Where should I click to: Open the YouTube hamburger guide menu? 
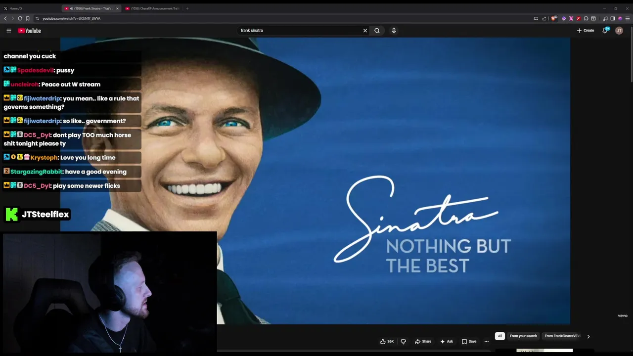(x=8, y=31)
